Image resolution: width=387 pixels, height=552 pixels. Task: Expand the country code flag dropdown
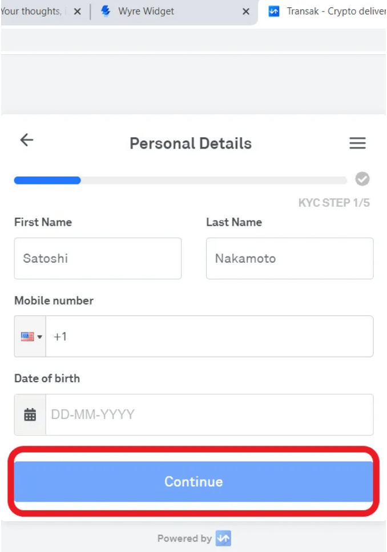click(31, 337)
